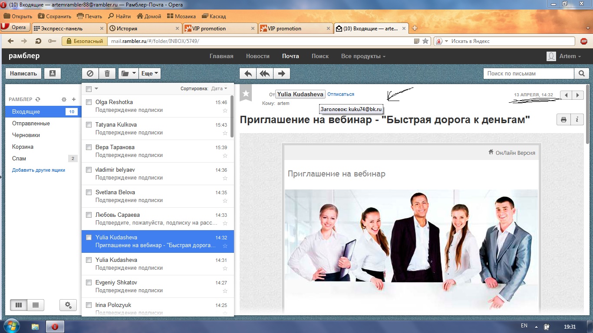Bookmark page star in address bar

coord(425,41)
